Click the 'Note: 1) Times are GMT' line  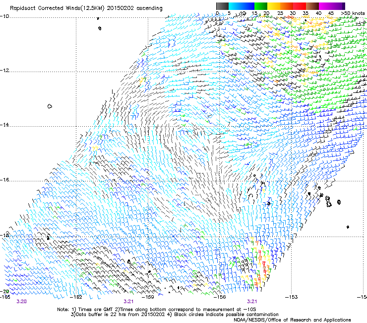click(x=157, y=310)
